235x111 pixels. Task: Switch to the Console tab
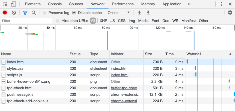55,4
